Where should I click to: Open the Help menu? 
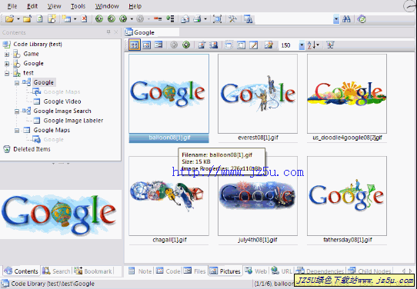click(135, 6)
